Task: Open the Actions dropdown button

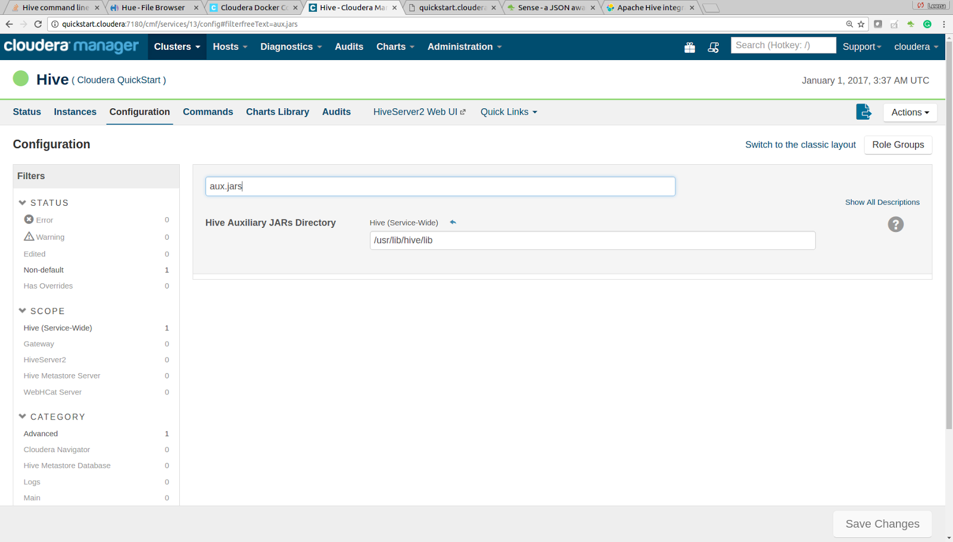Action: click(x=910, y=112)
